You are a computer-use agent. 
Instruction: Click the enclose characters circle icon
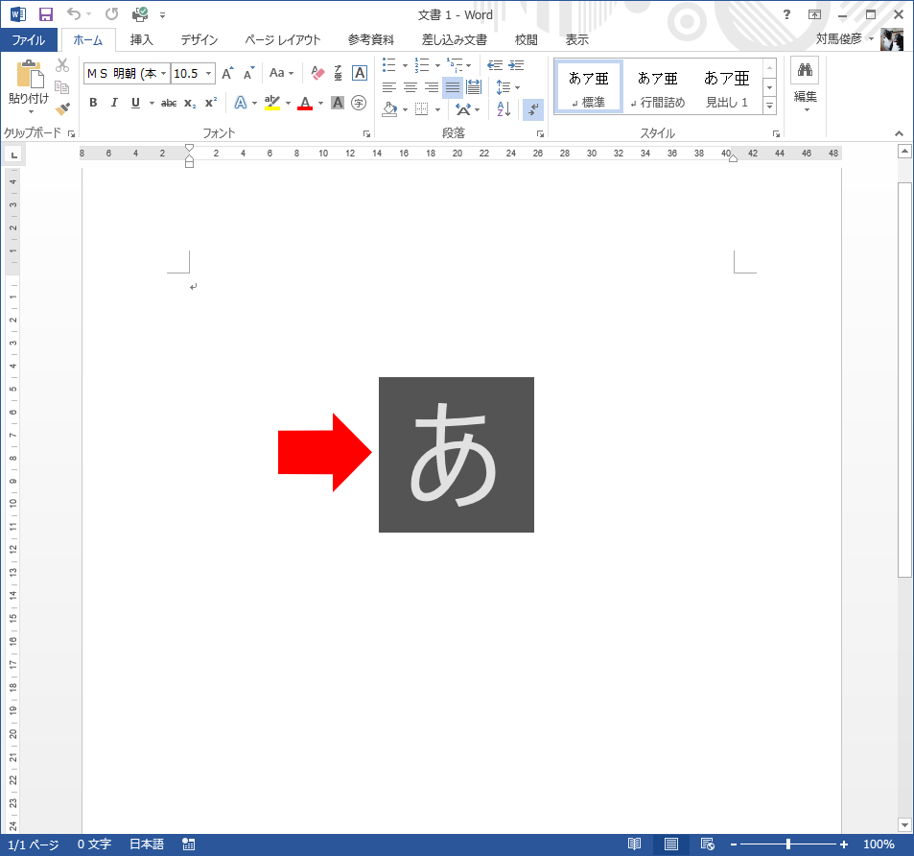[x=359, y=104]
